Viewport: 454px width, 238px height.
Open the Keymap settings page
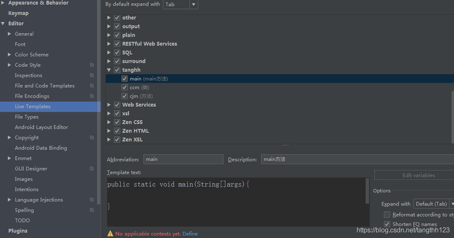point(18,13)
